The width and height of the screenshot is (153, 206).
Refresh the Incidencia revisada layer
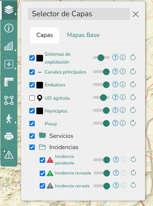(133, 173)
